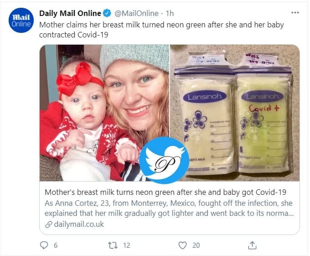Like the tweet with the heart icon

(x=182, y=245)
